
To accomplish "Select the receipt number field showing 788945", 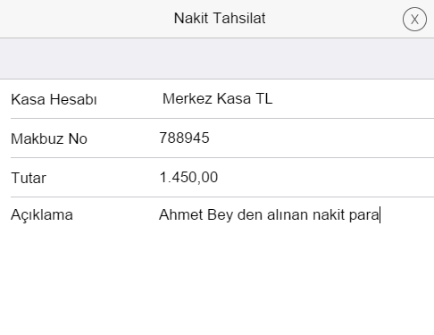I will [296, 138].
